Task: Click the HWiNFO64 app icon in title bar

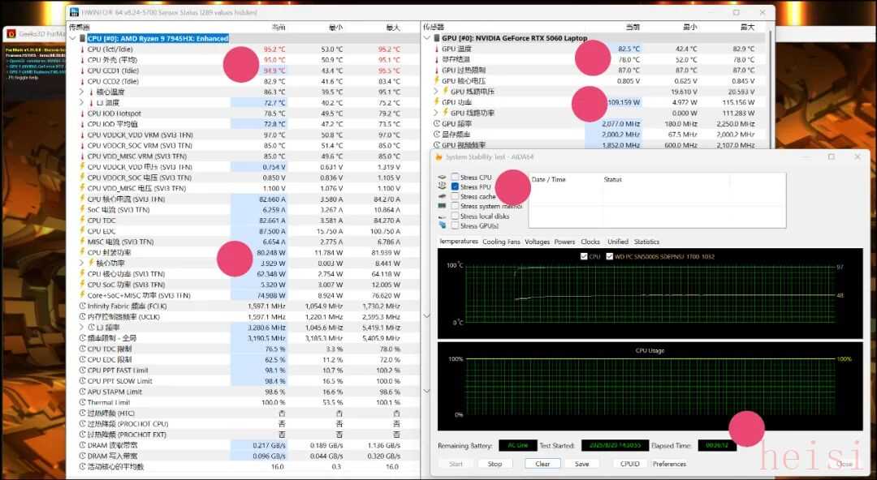Action: coord(75,12)
